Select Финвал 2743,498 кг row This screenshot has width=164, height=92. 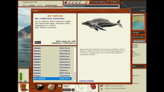(53, 65)
